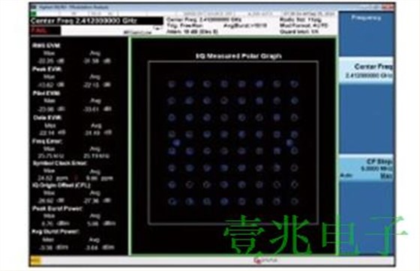Click the Freq Error label
The height and width of the screenshot is (271, 420).
click(x=47, y=141)
